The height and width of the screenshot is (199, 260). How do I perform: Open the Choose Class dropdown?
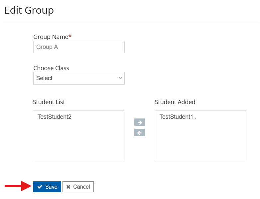[x=79, y=78]
